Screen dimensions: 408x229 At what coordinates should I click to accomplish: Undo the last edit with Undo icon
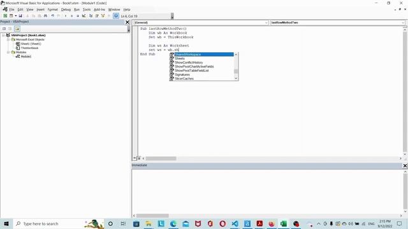(x=52, y=16)
